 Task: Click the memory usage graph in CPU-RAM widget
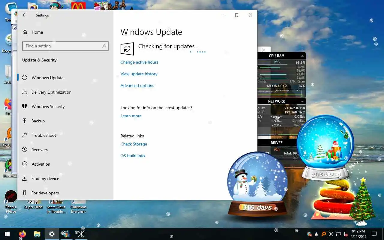pyautogui.click(x=281, y=93)
